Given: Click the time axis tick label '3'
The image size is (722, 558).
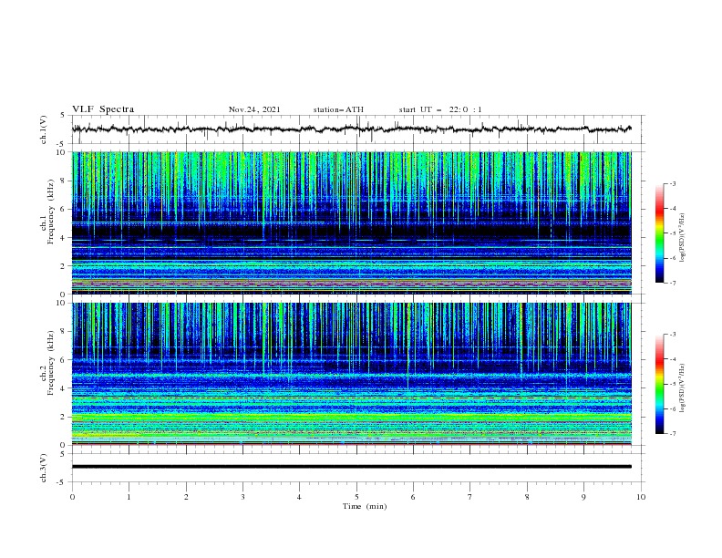Looking at the screenshot, I should pos(242,497).
